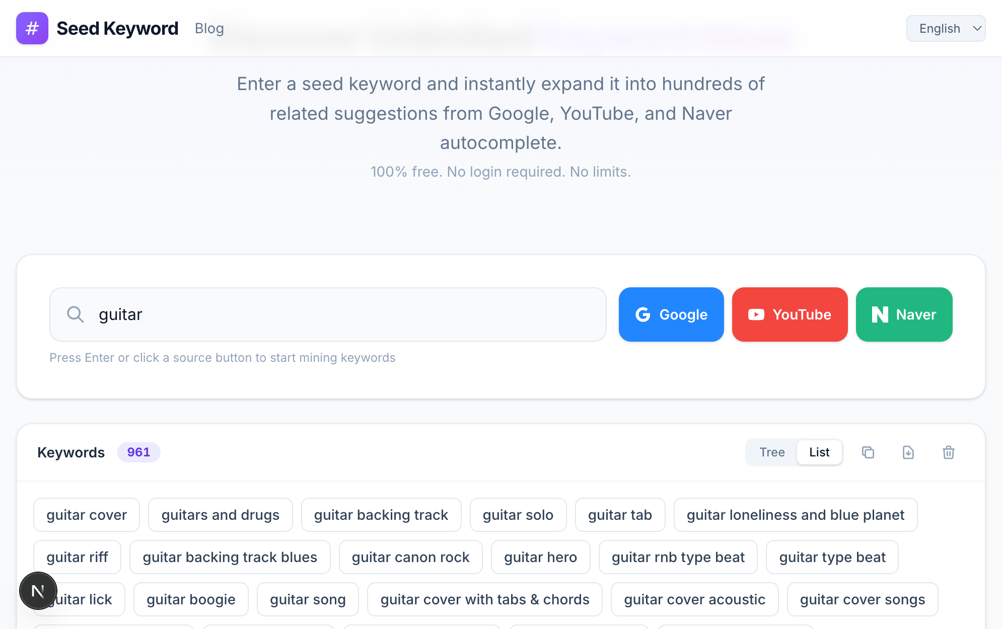
Task: Mine keywords from Naver
Action: pos(904,314)
